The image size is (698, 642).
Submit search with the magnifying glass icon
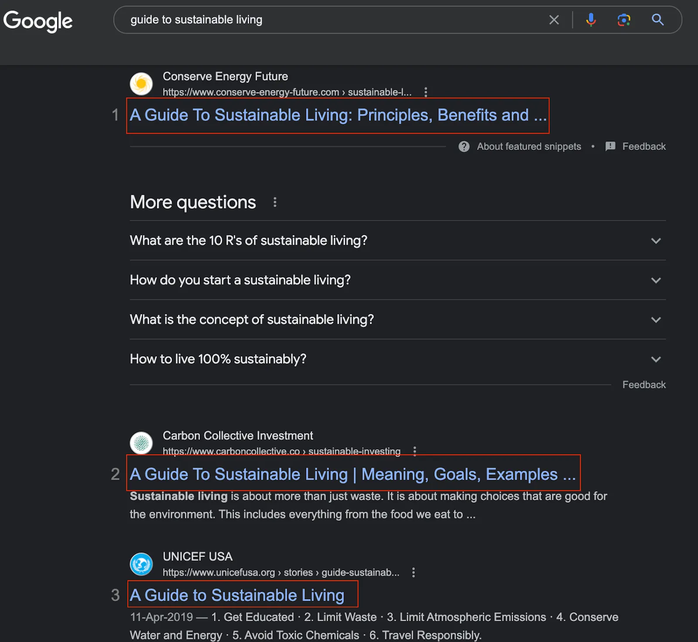(x=658, y=20)
